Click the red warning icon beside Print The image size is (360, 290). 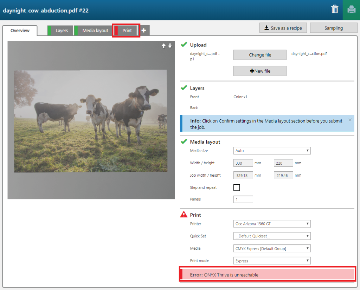point(184,215)
